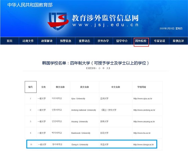Screen dimensions: 188x163
Task: Click the date 2020年2月20日 星期四
Action: [171, 28]
